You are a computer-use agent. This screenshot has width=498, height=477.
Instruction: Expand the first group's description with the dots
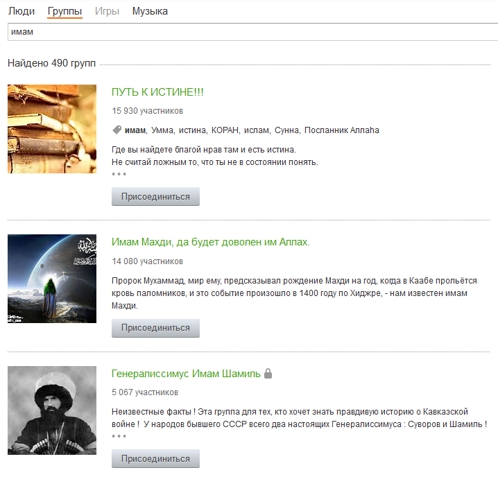tap(119, 174)
